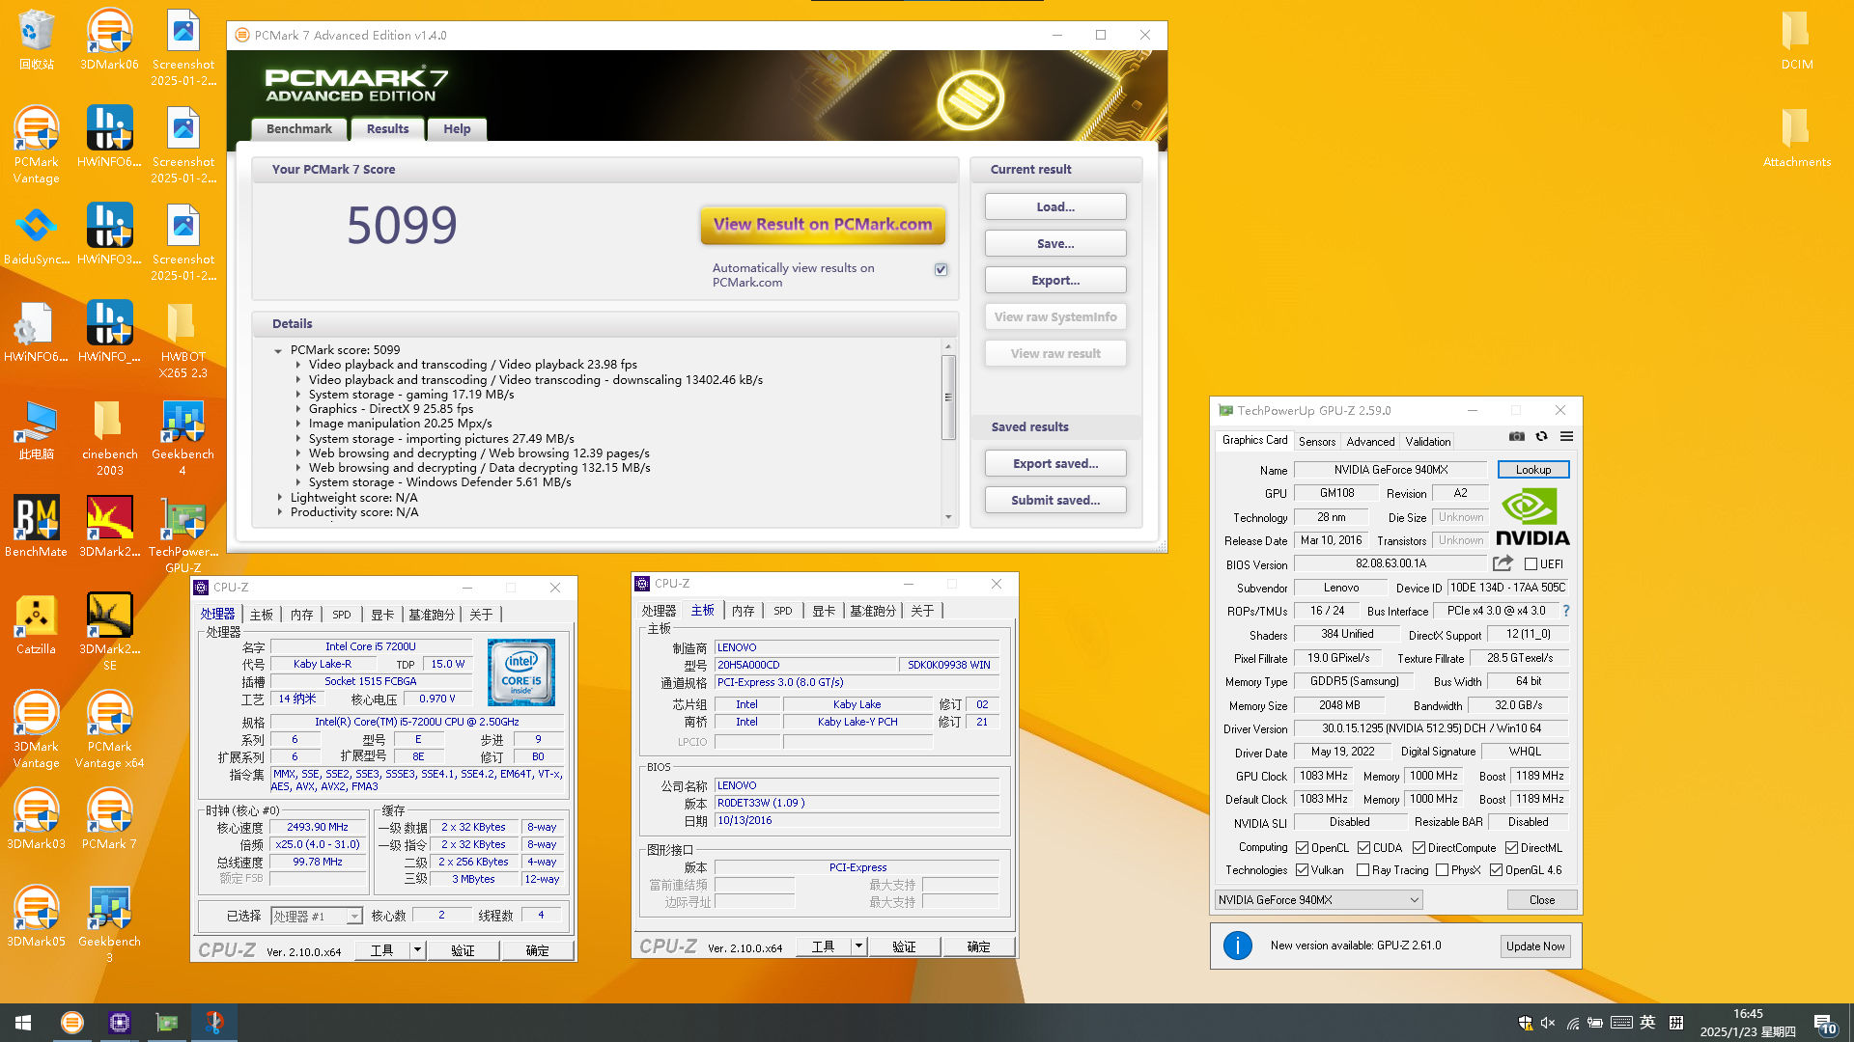Collapse the PCMark score 5099 tree node
Viewport: 1854px width, 1042px height.
(278, 351)
